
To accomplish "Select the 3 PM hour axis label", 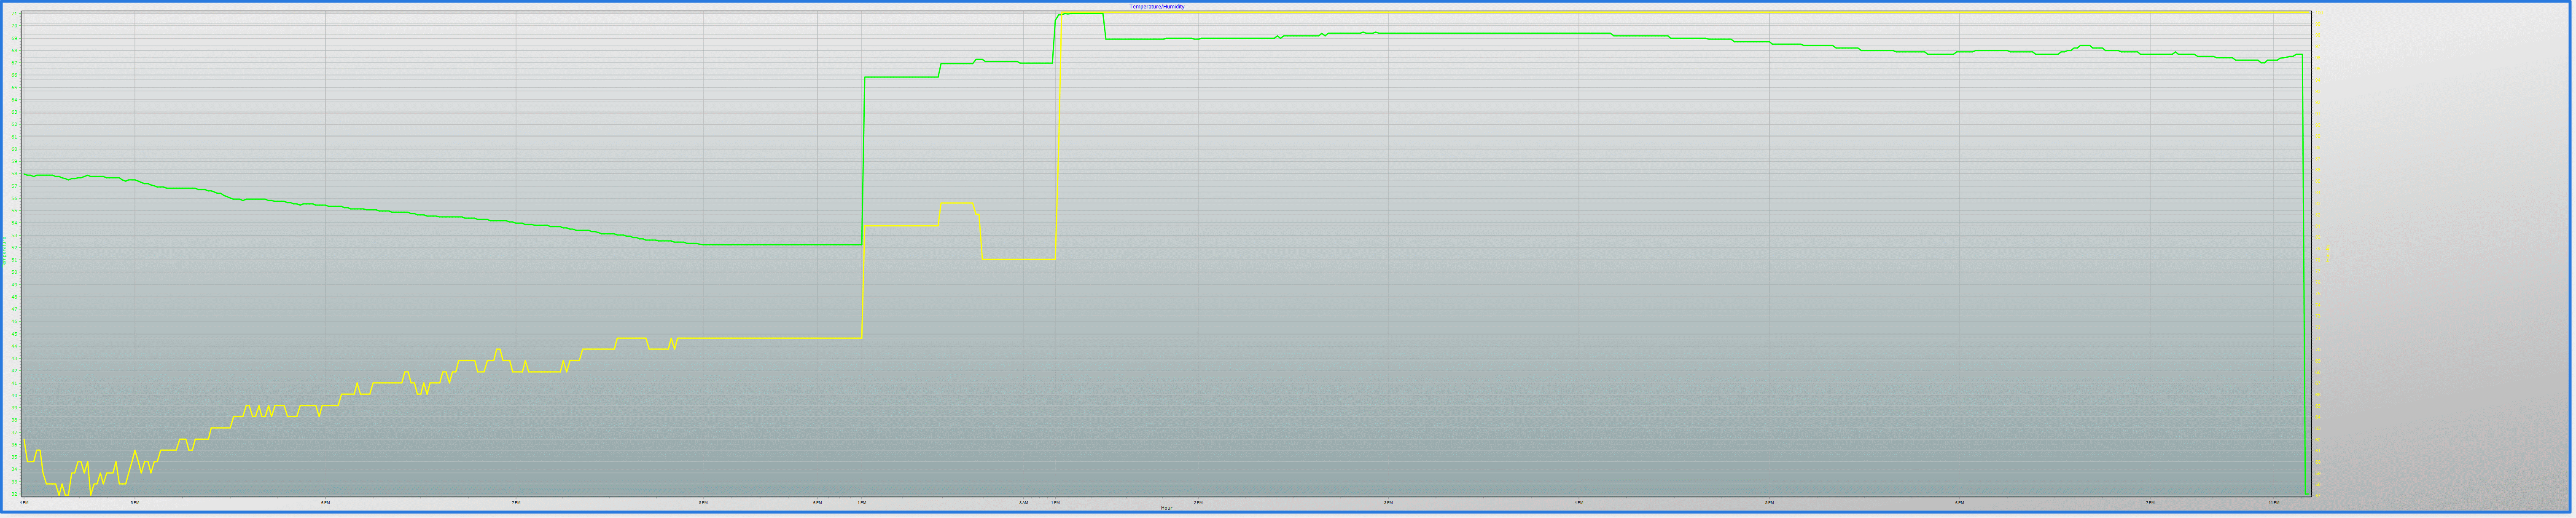I will [1388, 502].
